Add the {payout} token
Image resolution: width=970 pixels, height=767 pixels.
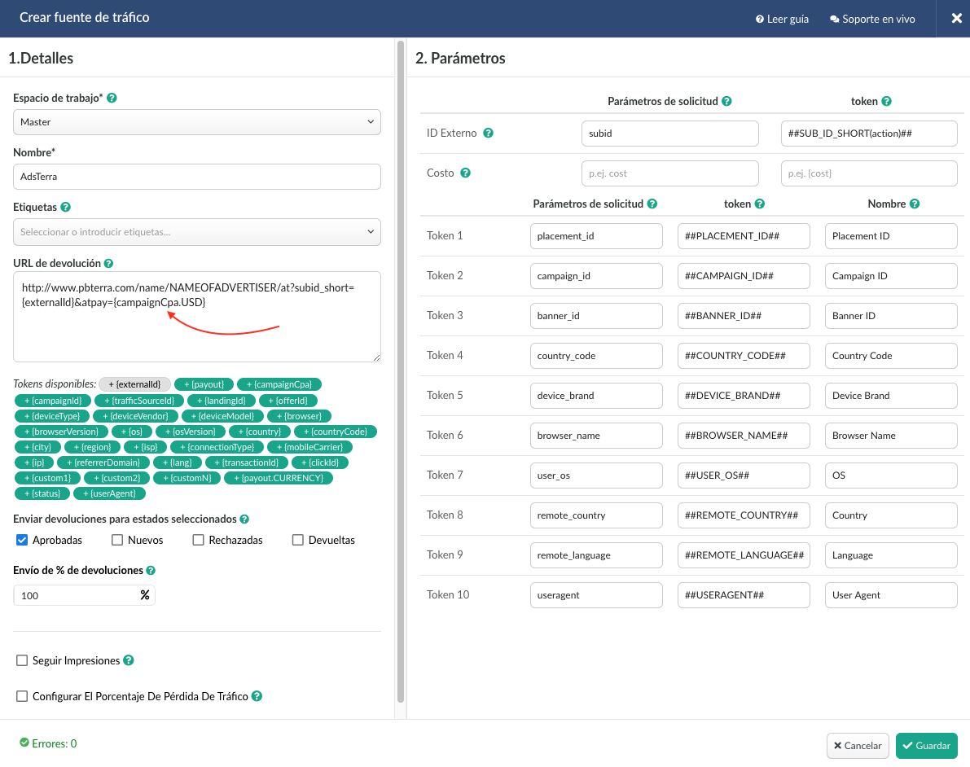pos(204,384)
